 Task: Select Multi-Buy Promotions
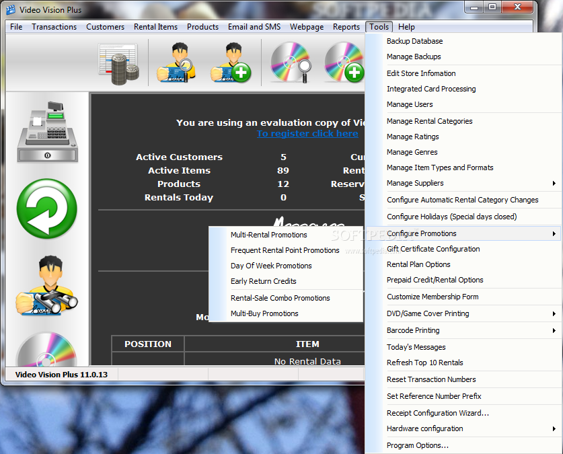click(286, 313)
